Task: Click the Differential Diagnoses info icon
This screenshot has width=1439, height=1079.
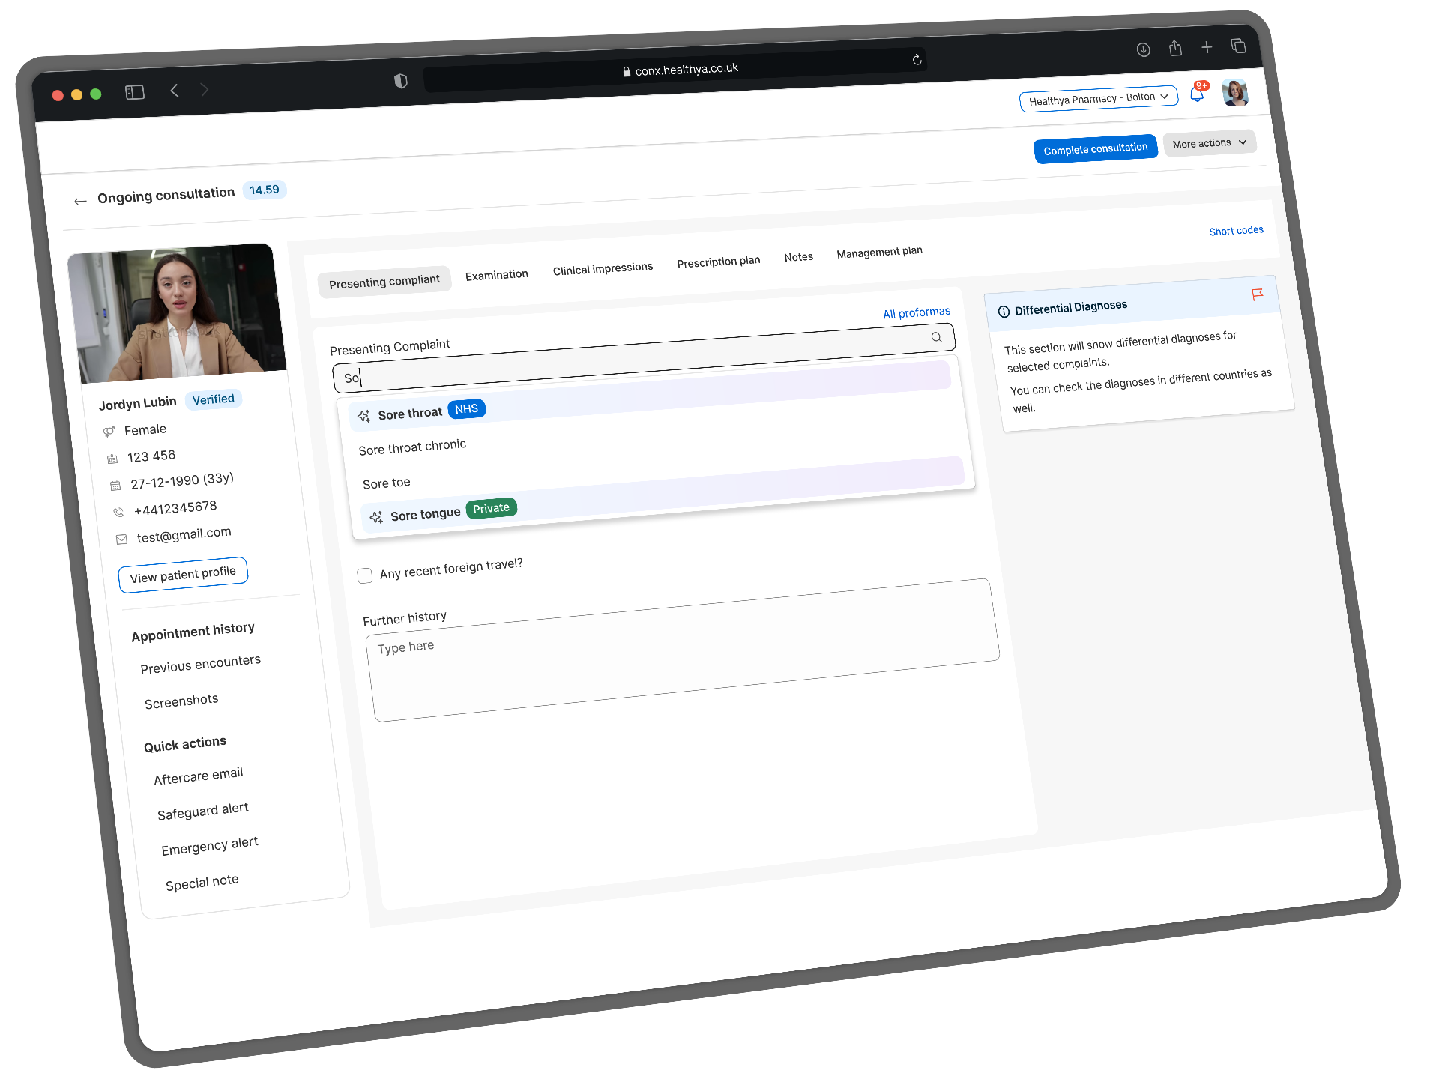Action: [1004, 312]
